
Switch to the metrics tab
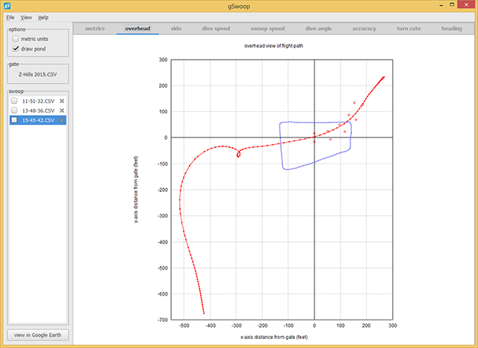(95, 28)
